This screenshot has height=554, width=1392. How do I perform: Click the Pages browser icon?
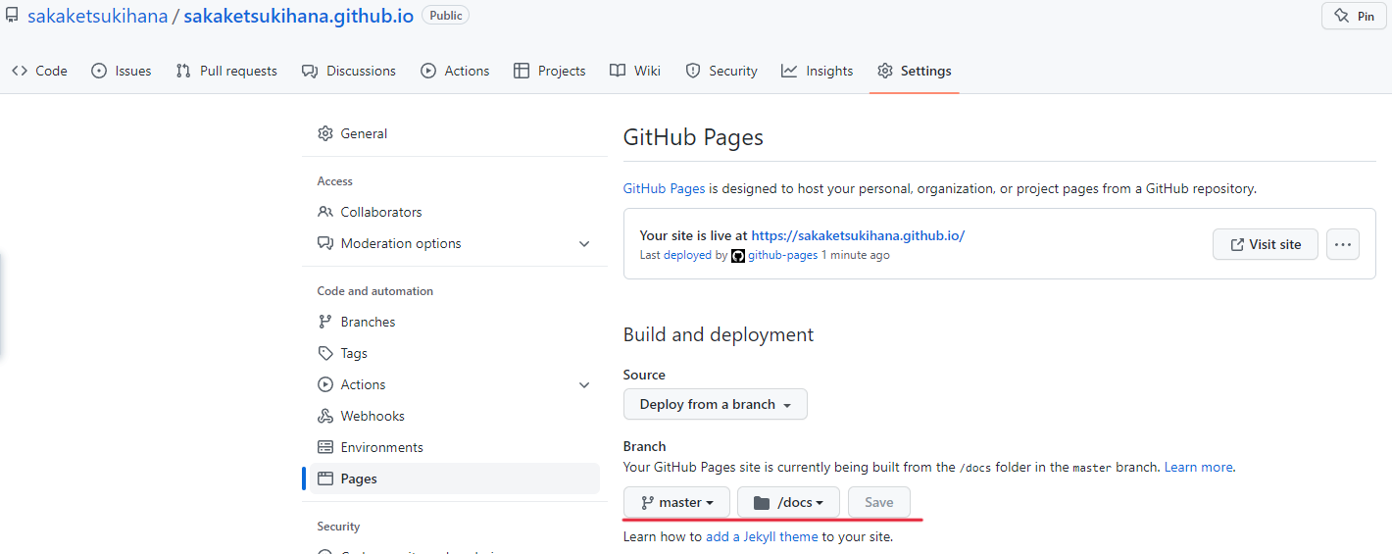pos(325,478)
